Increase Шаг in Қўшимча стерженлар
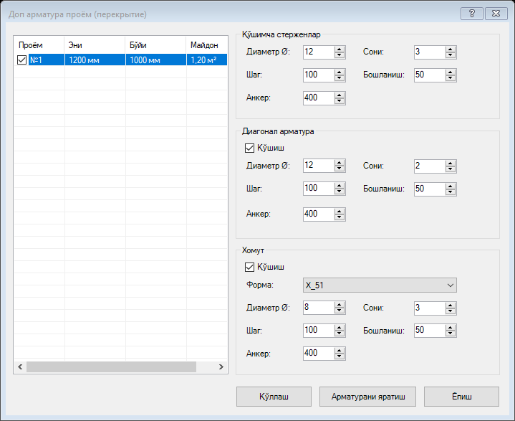515x421 pixels. [340, 72]
